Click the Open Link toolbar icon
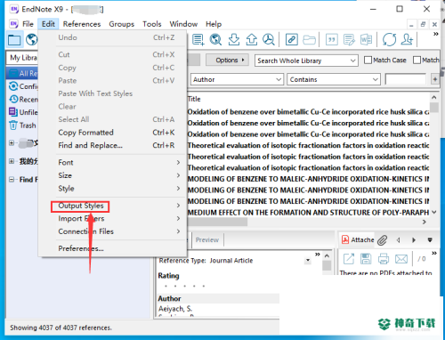 [x=292, y=39]
